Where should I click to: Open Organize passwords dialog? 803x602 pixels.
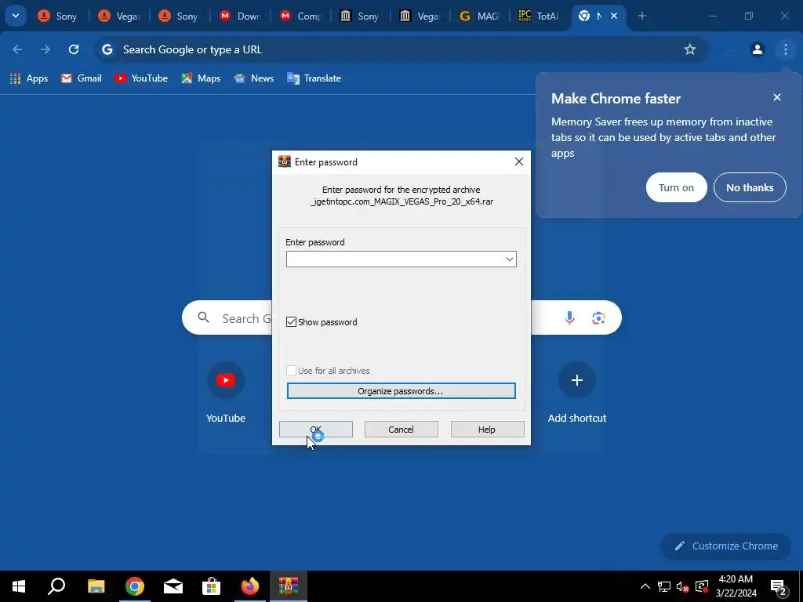coord(401,391)
